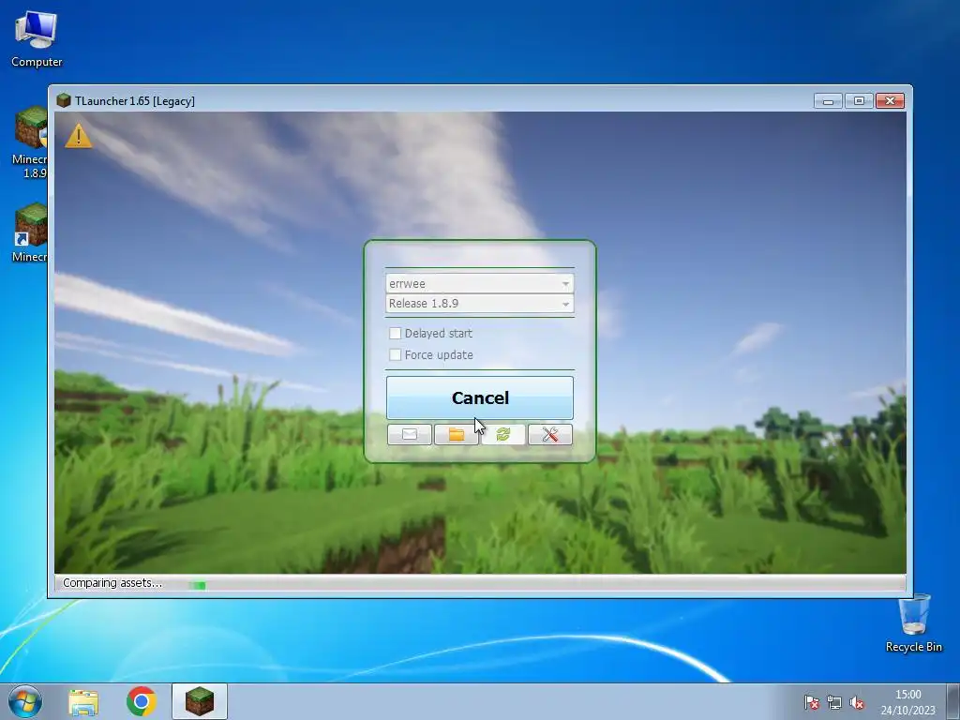Minimize the TLauncher window
Image resolution: width=960 pixels, height=720 pixels.
[x=829, y=100]
